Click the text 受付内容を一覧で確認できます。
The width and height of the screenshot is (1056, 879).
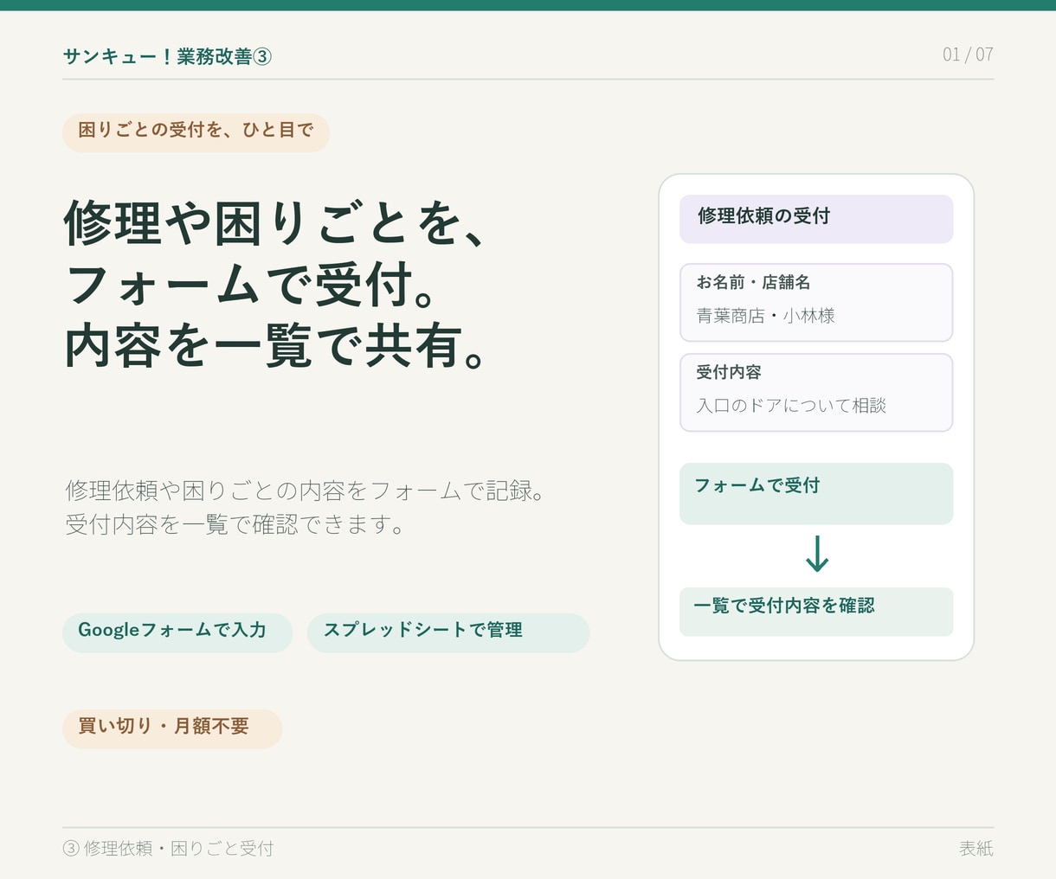pyautogui.click(x=235, y=524)
